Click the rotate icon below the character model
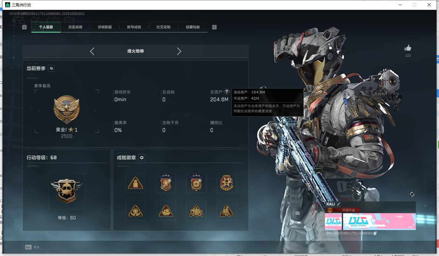Viewport: 439px width, 256px height. tap(412, 194)
